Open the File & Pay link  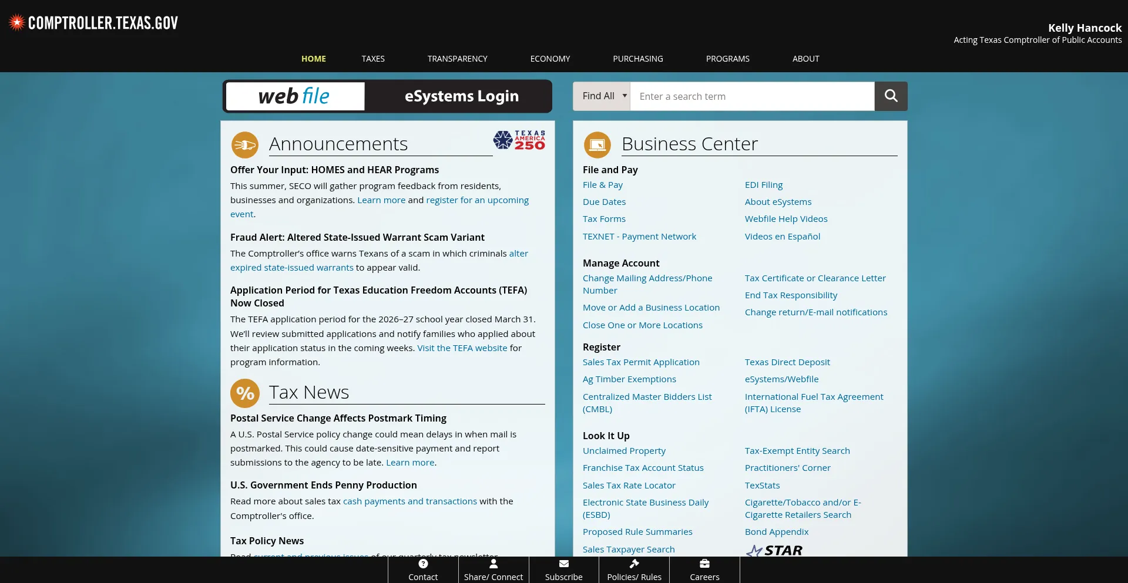603,185
